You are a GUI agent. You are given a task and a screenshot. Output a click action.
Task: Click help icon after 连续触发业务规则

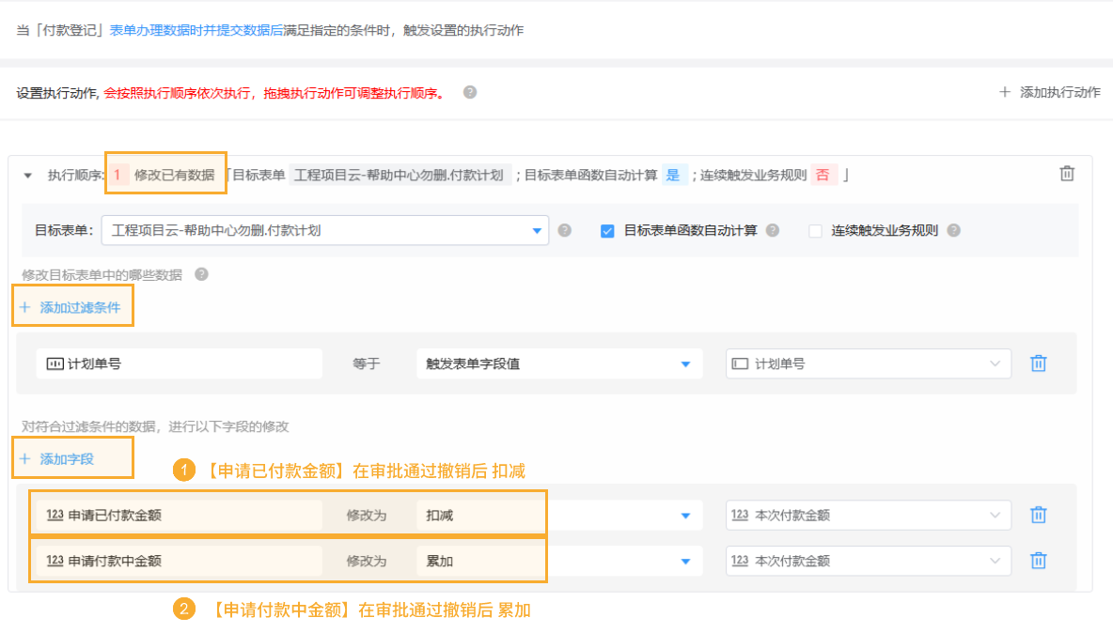point(953,230)
